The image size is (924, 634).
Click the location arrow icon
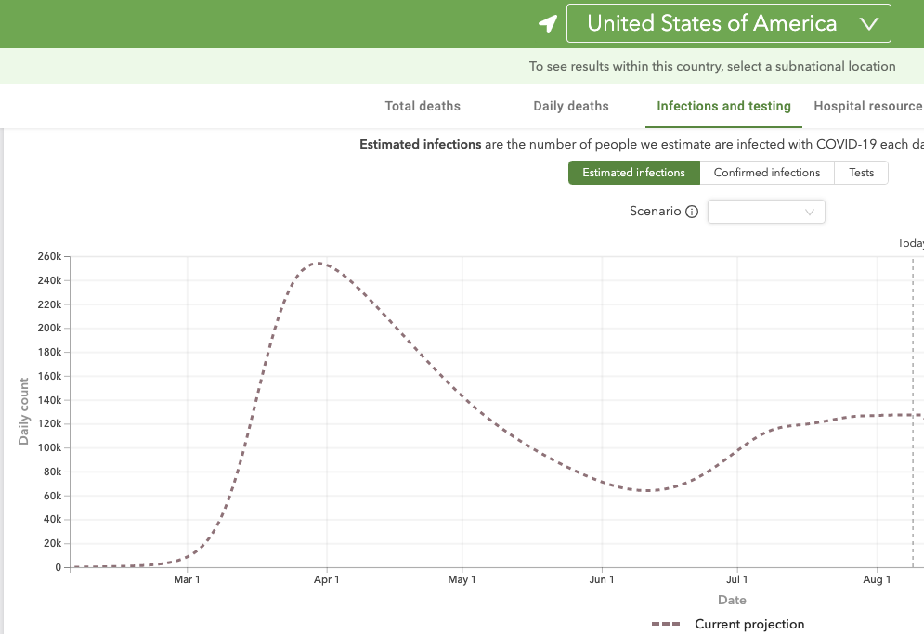pos(548,24)
